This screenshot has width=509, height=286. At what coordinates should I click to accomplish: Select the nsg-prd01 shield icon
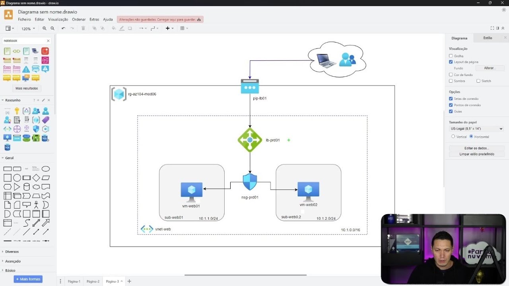coord(250,182)
